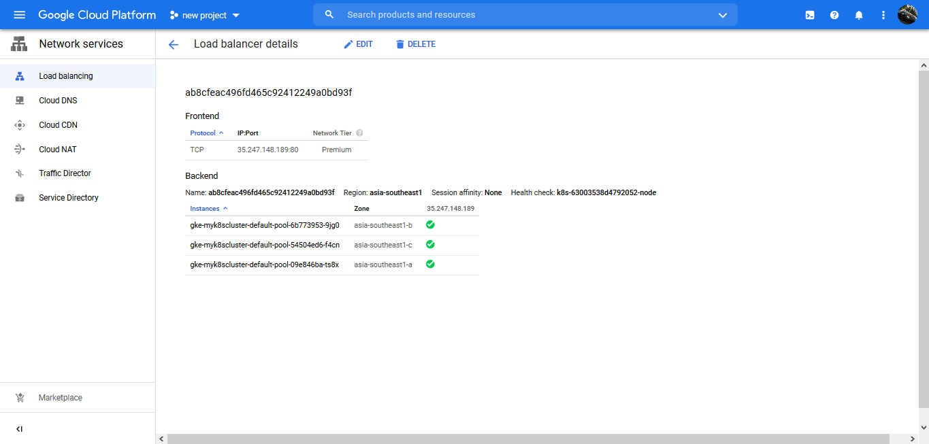This screenshot has width=929, height=444.
Task: Sort frontend table by Protocol column
Action: coord(207,133)
